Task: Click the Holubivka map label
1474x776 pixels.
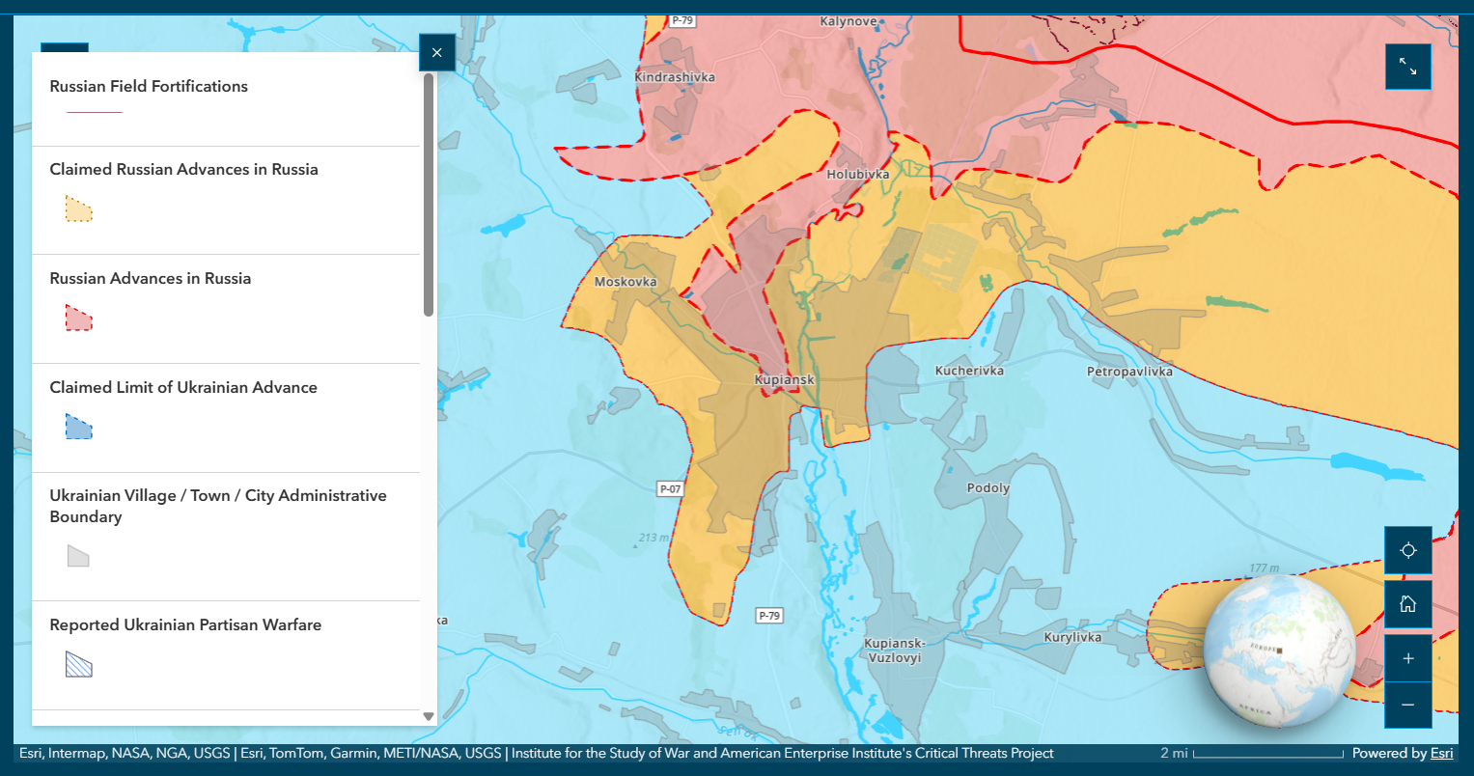Action: pos(858,175)
